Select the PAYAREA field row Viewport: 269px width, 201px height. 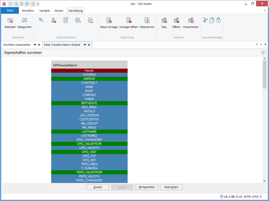(x=89, y=75)
